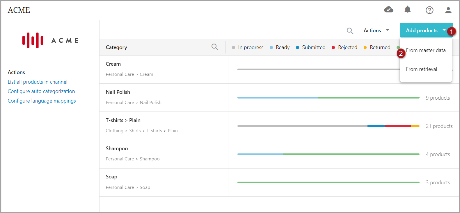460x213 pixels.
Task: Open the user profile icon
Action: [448, 10]
